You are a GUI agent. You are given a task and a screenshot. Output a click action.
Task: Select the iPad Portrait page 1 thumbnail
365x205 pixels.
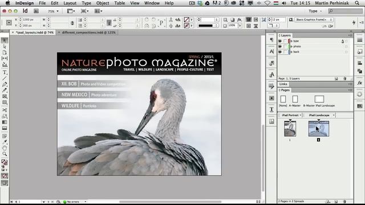[x=290, y=128]
